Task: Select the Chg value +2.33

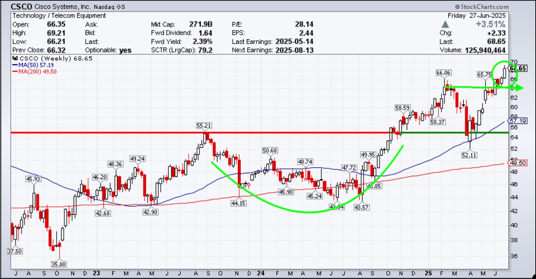Action: point(496,33)
